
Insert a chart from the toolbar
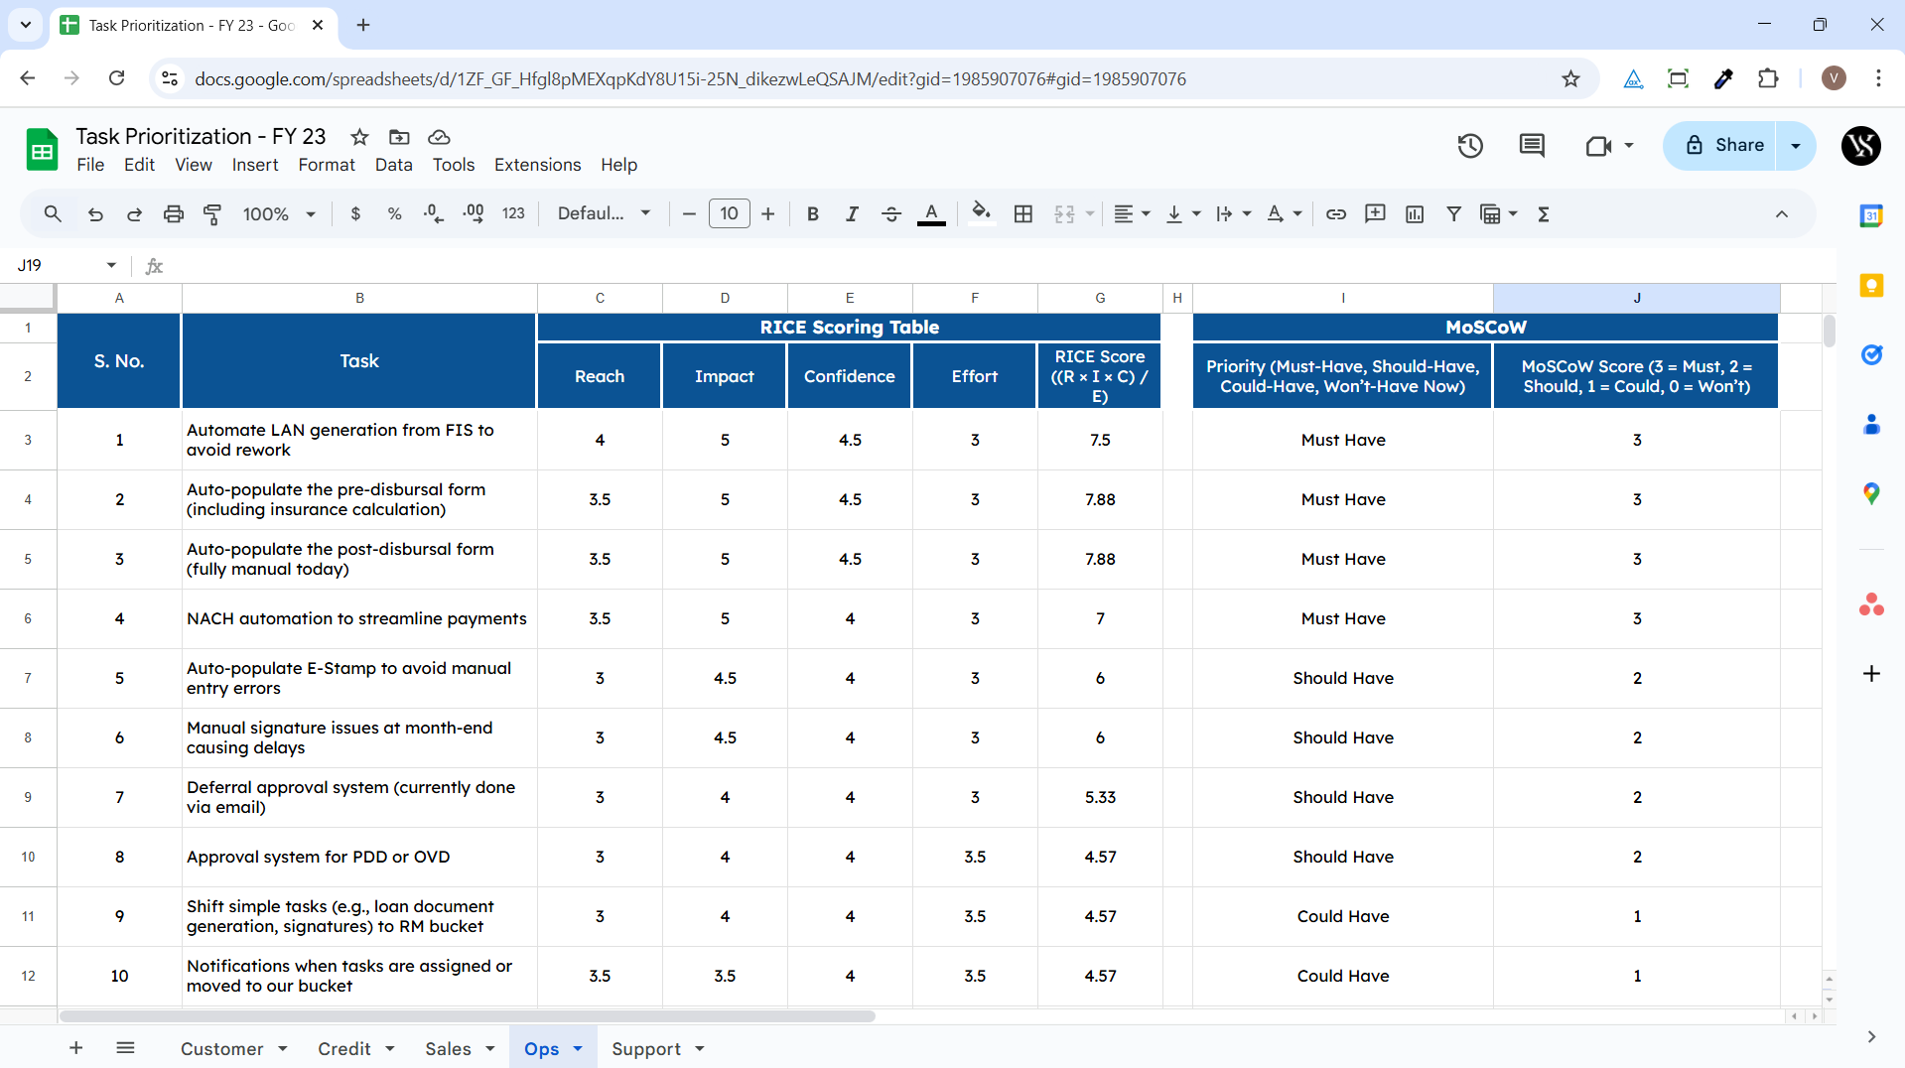(1415, 213)
